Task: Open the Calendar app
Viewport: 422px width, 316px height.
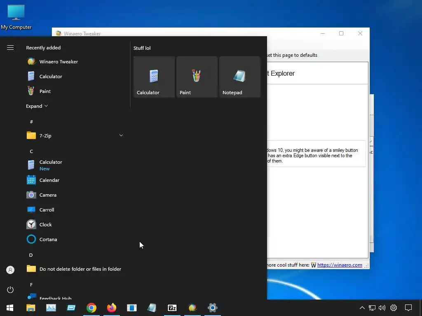Action: [75, 180]
